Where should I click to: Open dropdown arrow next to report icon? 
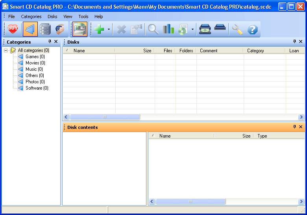192,29
